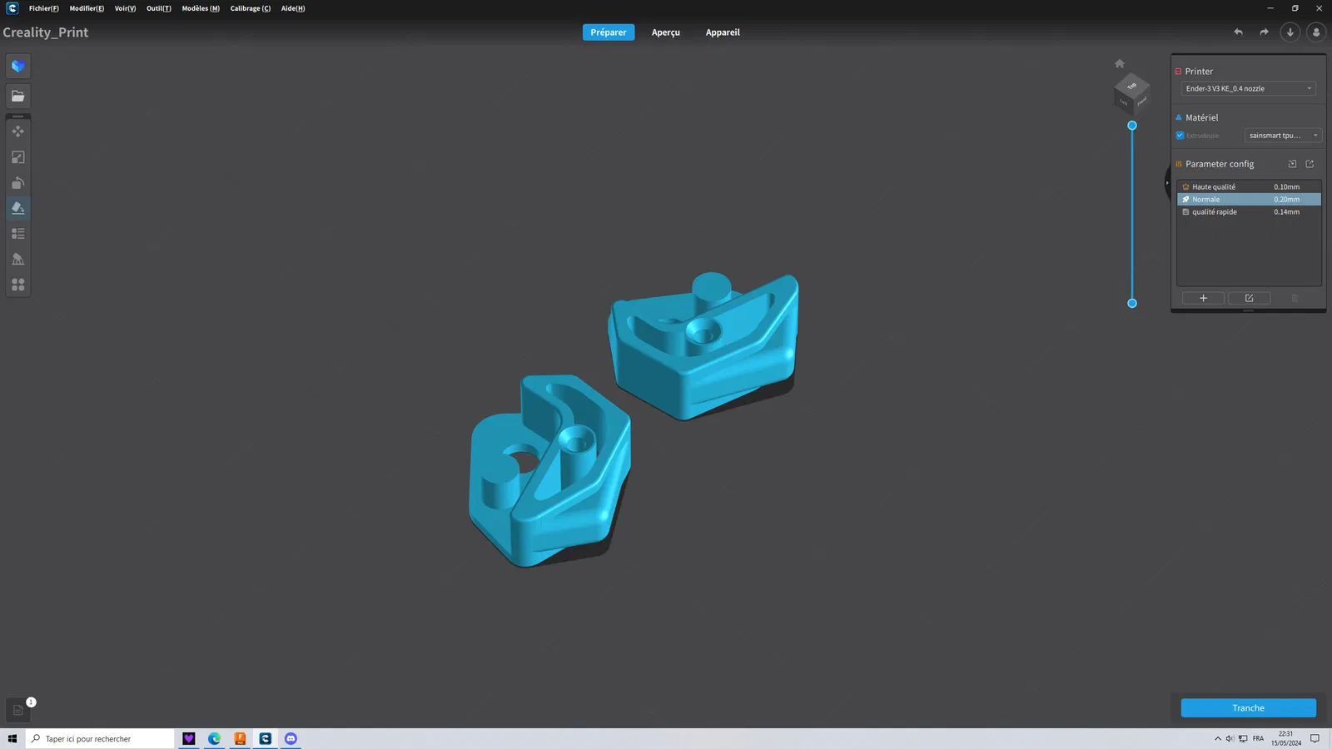Open the Aide menu
The width and height of the screenshot is (1332, 749).
(293, 8)
